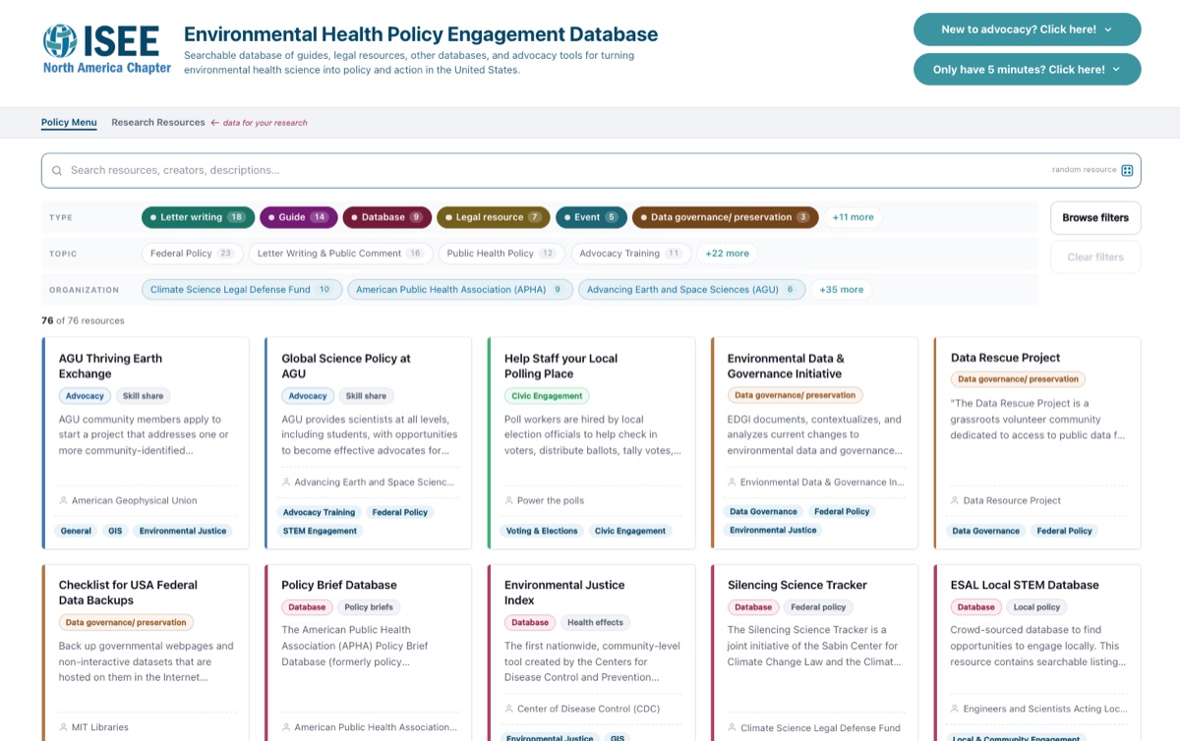Screen dimensions: 1180x741
Task: Filter by American Public Health Association (APHA)
Action: coord(460,290)
